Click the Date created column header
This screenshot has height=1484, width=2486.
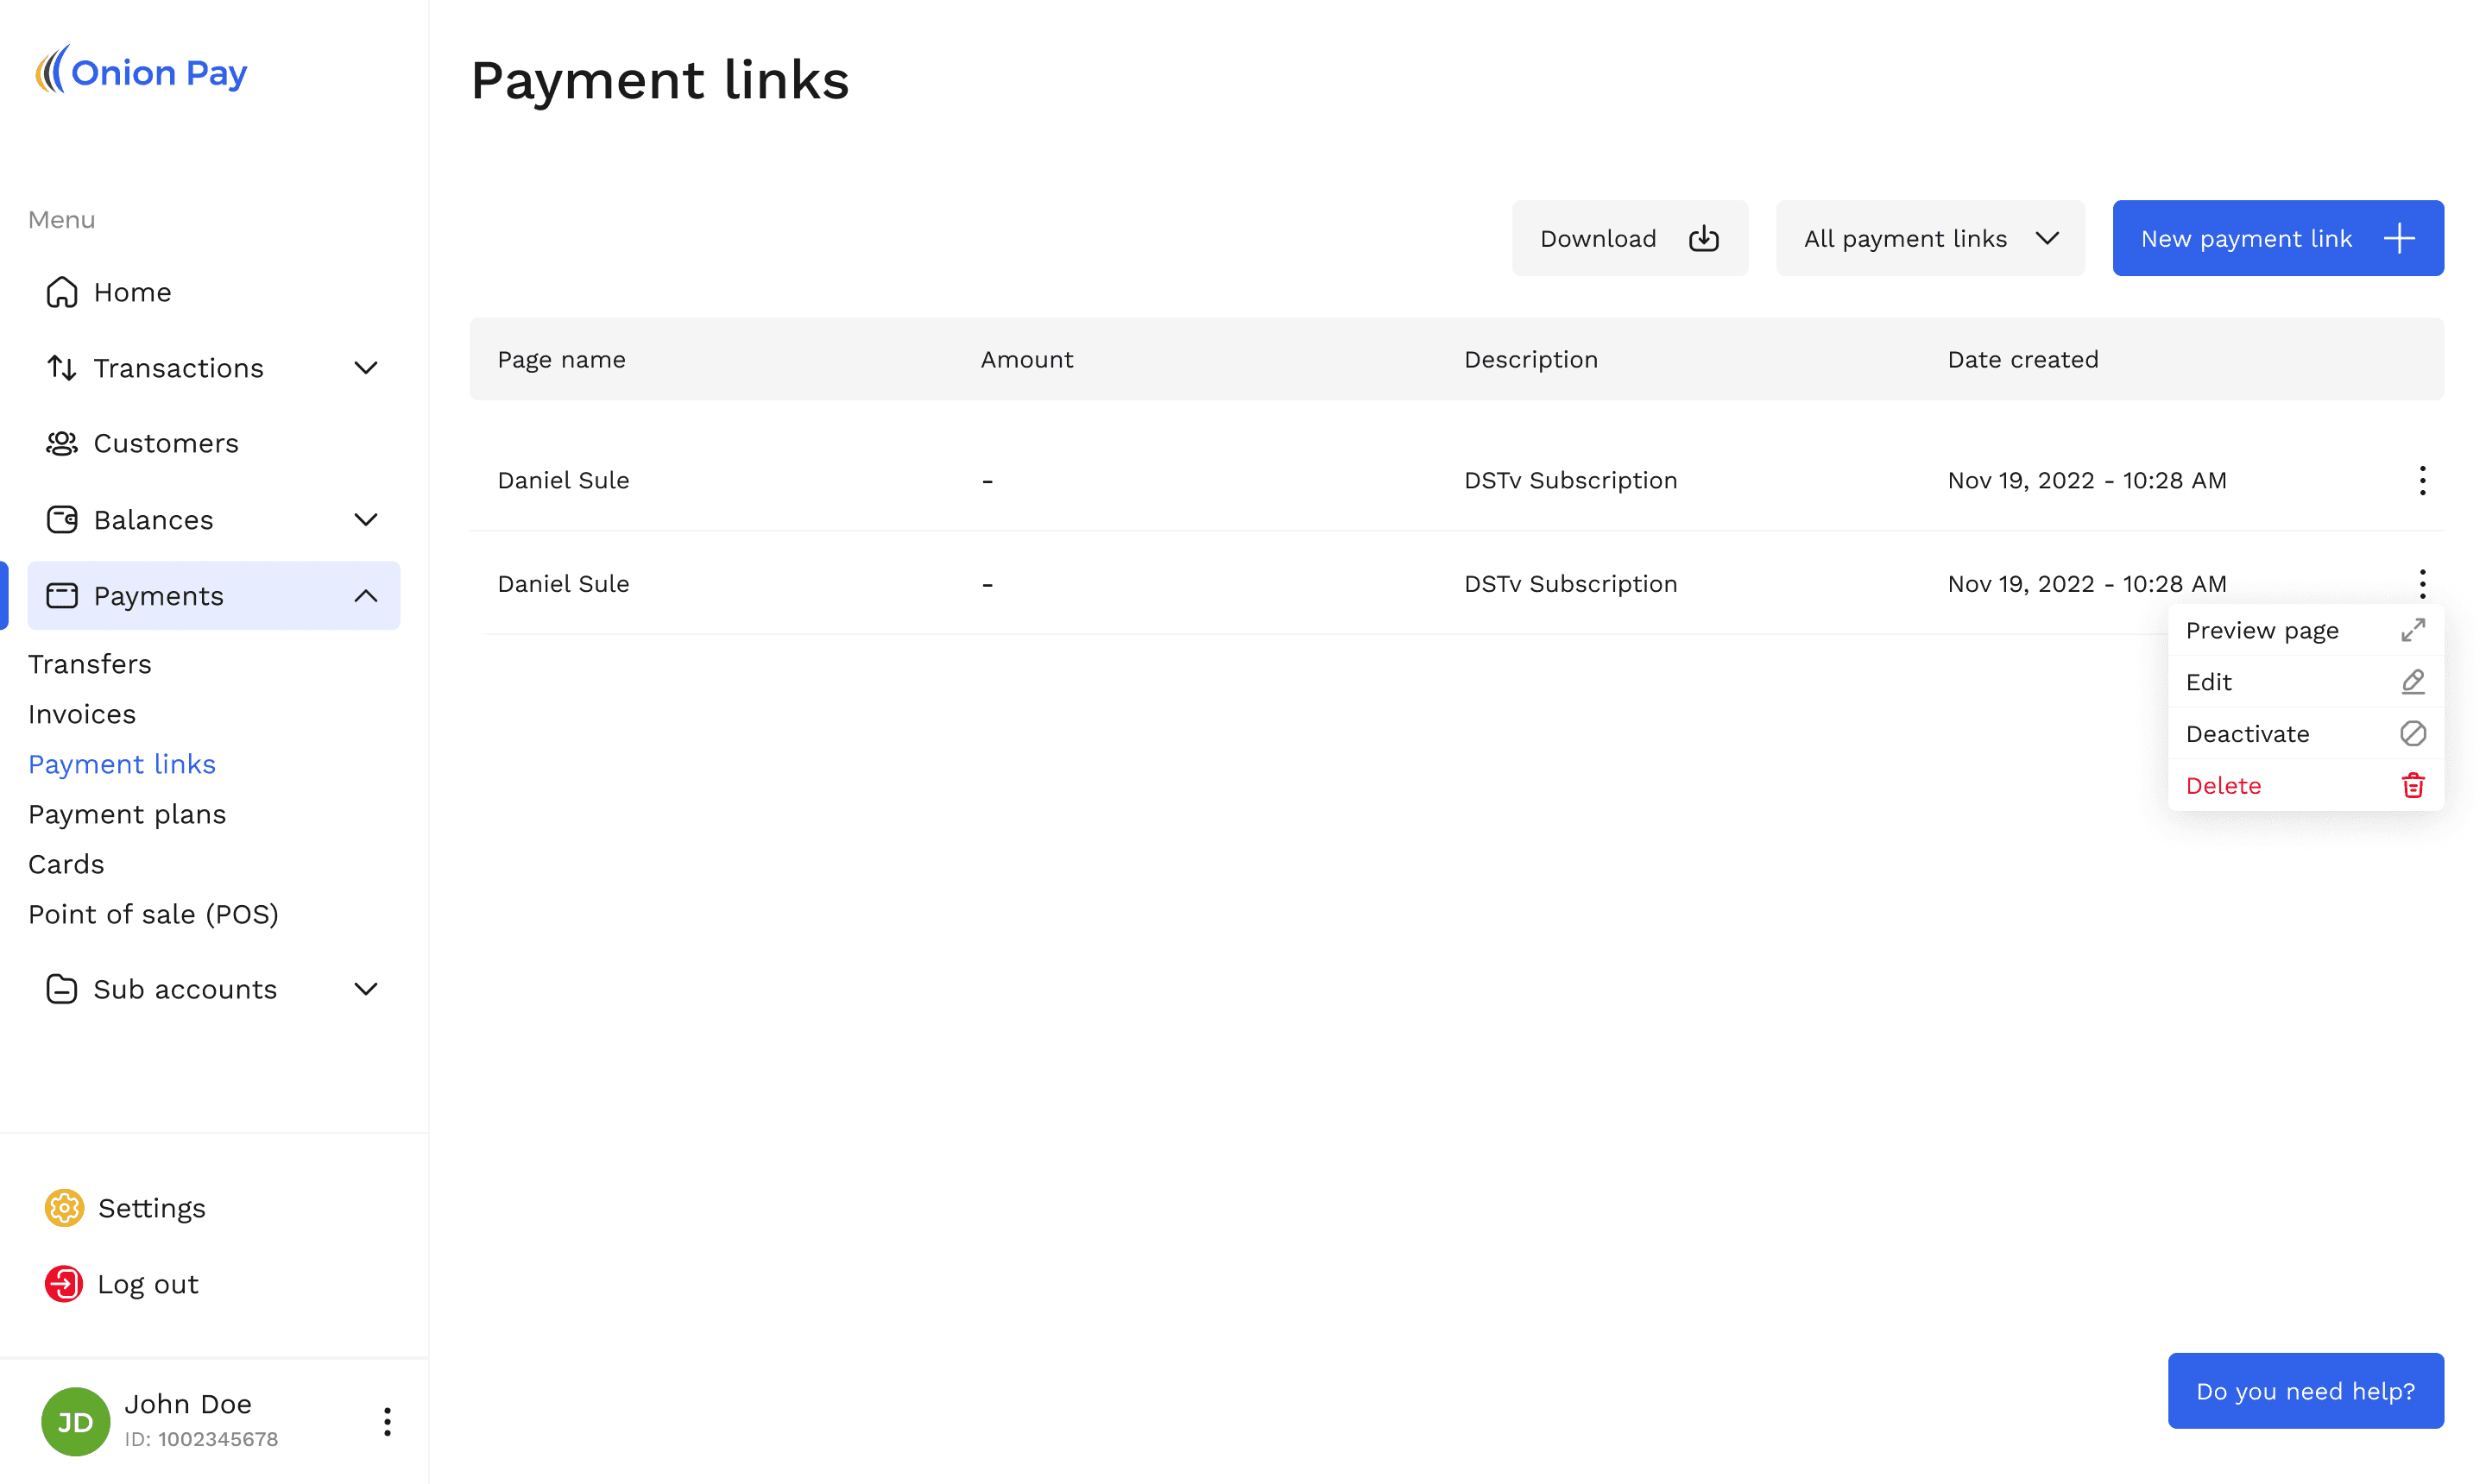pos(2022,359)
